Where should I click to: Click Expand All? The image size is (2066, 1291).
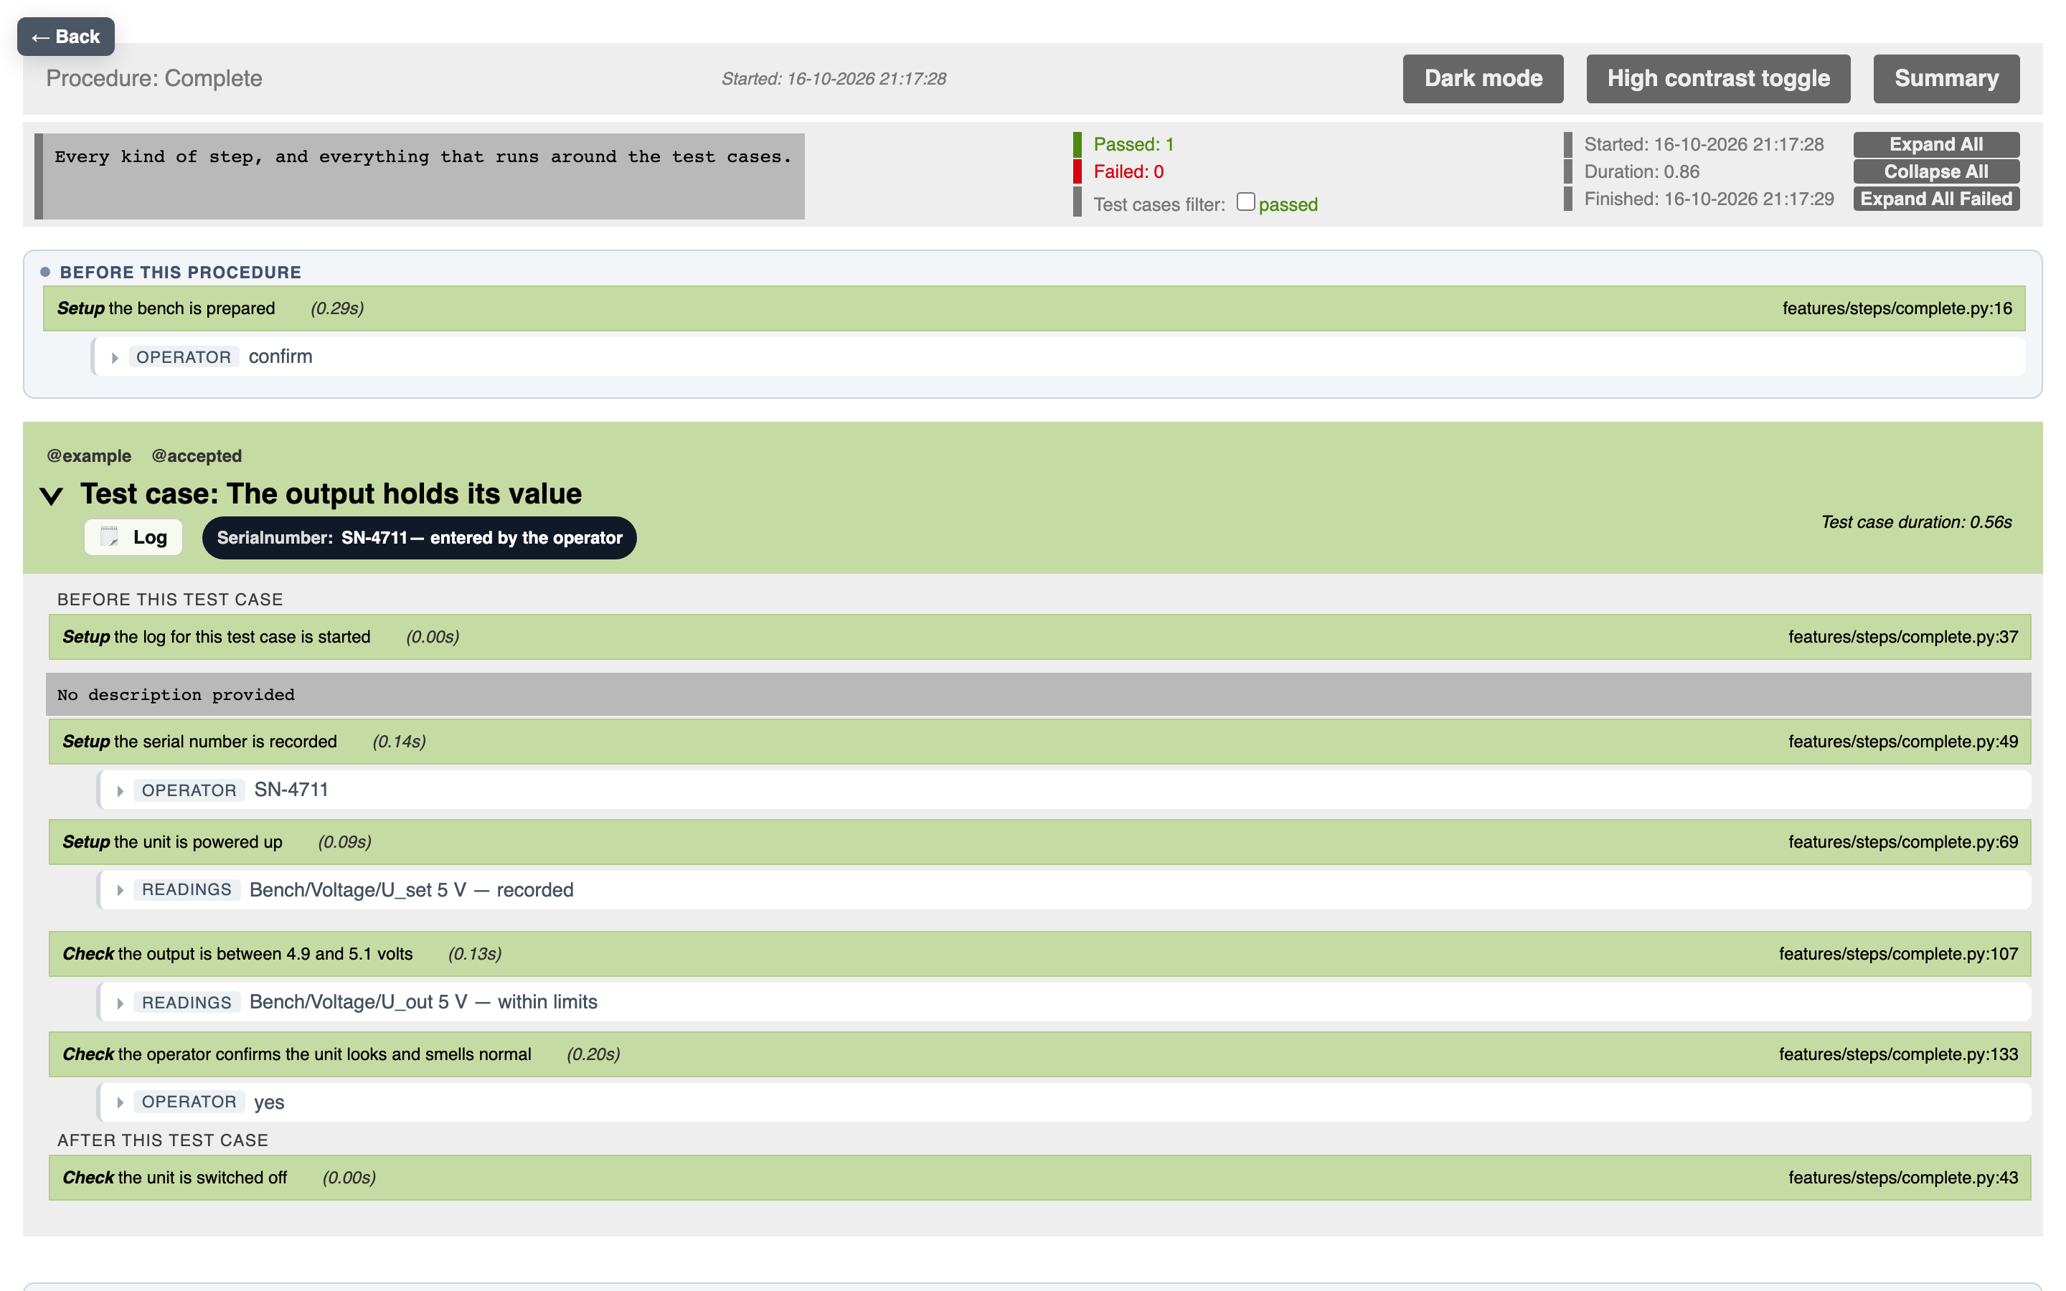pyautogui.click(x=1935, y=144)
